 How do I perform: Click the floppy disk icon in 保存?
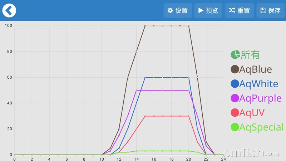tap(263, 10)
